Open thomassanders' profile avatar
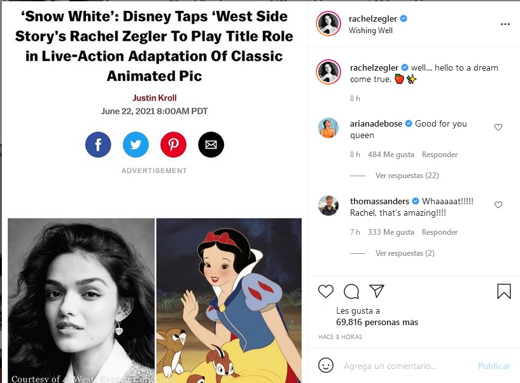Screen dimensions: 520x383 click(328, 205)
